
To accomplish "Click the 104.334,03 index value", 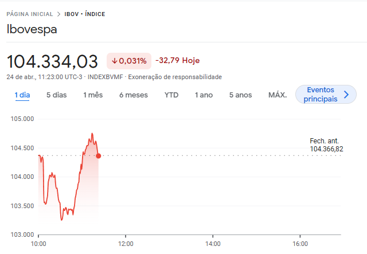I will (52, 61).
